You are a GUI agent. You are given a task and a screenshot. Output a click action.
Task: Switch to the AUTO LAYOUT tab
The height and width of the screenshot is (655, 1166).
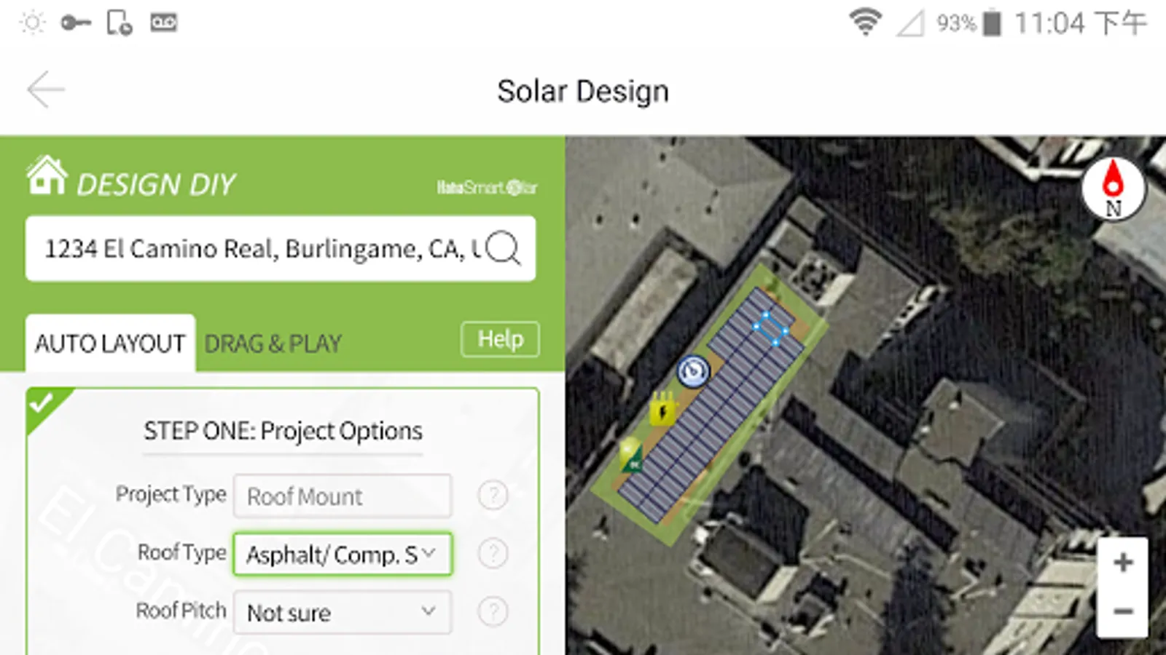[110, 344]
